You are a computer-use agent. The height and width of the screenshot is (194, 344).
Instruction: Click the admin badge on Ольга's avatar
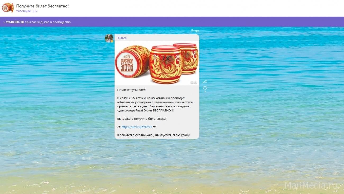click(112, 41)
